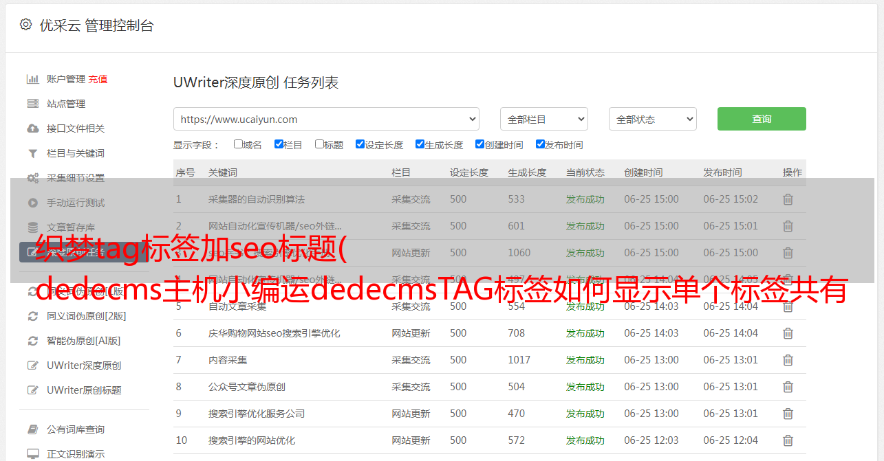Enable the 域名 display field checkbox
The height and width of the screenshot is (461, 884).
238,144
